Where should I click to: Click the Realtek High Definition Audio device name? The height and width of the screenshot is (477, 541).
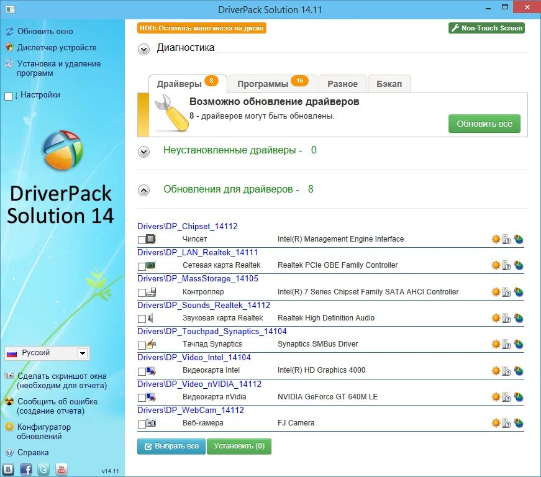tap(326, 317)
